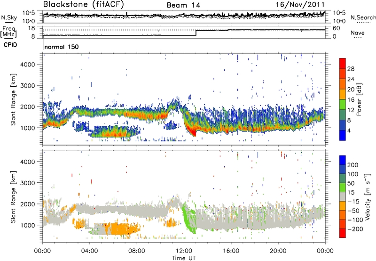Click the "16:00" time axis label
This screenshot has width=376, height=261.
231,251
